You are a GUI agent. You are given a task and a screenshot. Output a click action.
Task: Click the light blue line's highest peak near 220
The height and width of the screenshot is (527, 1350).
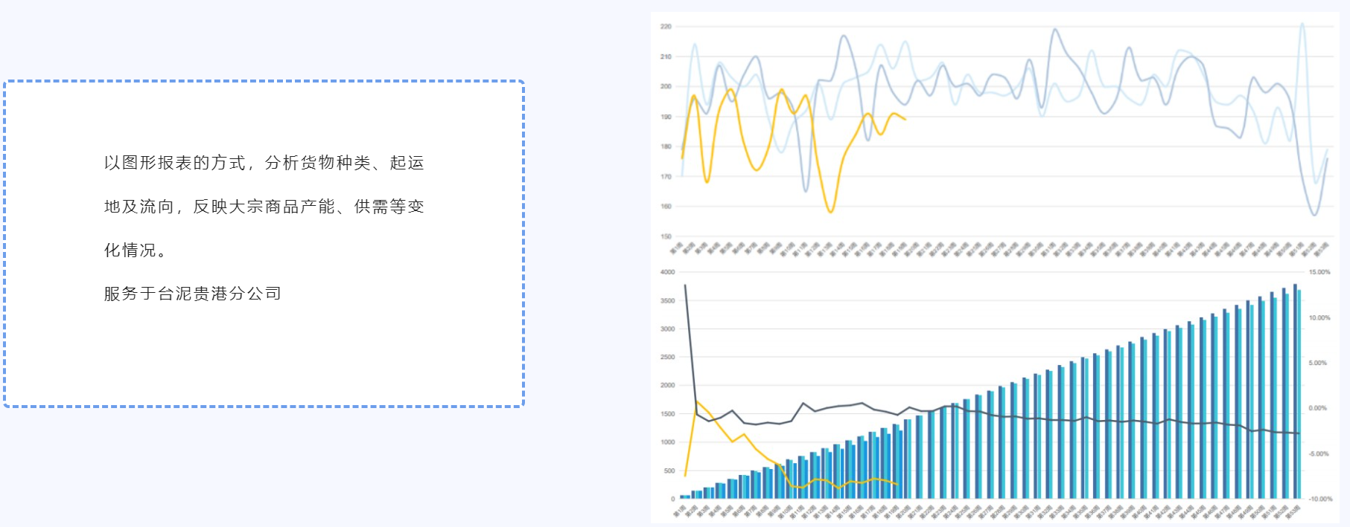pyautogui.click(x=1302, y=24)
